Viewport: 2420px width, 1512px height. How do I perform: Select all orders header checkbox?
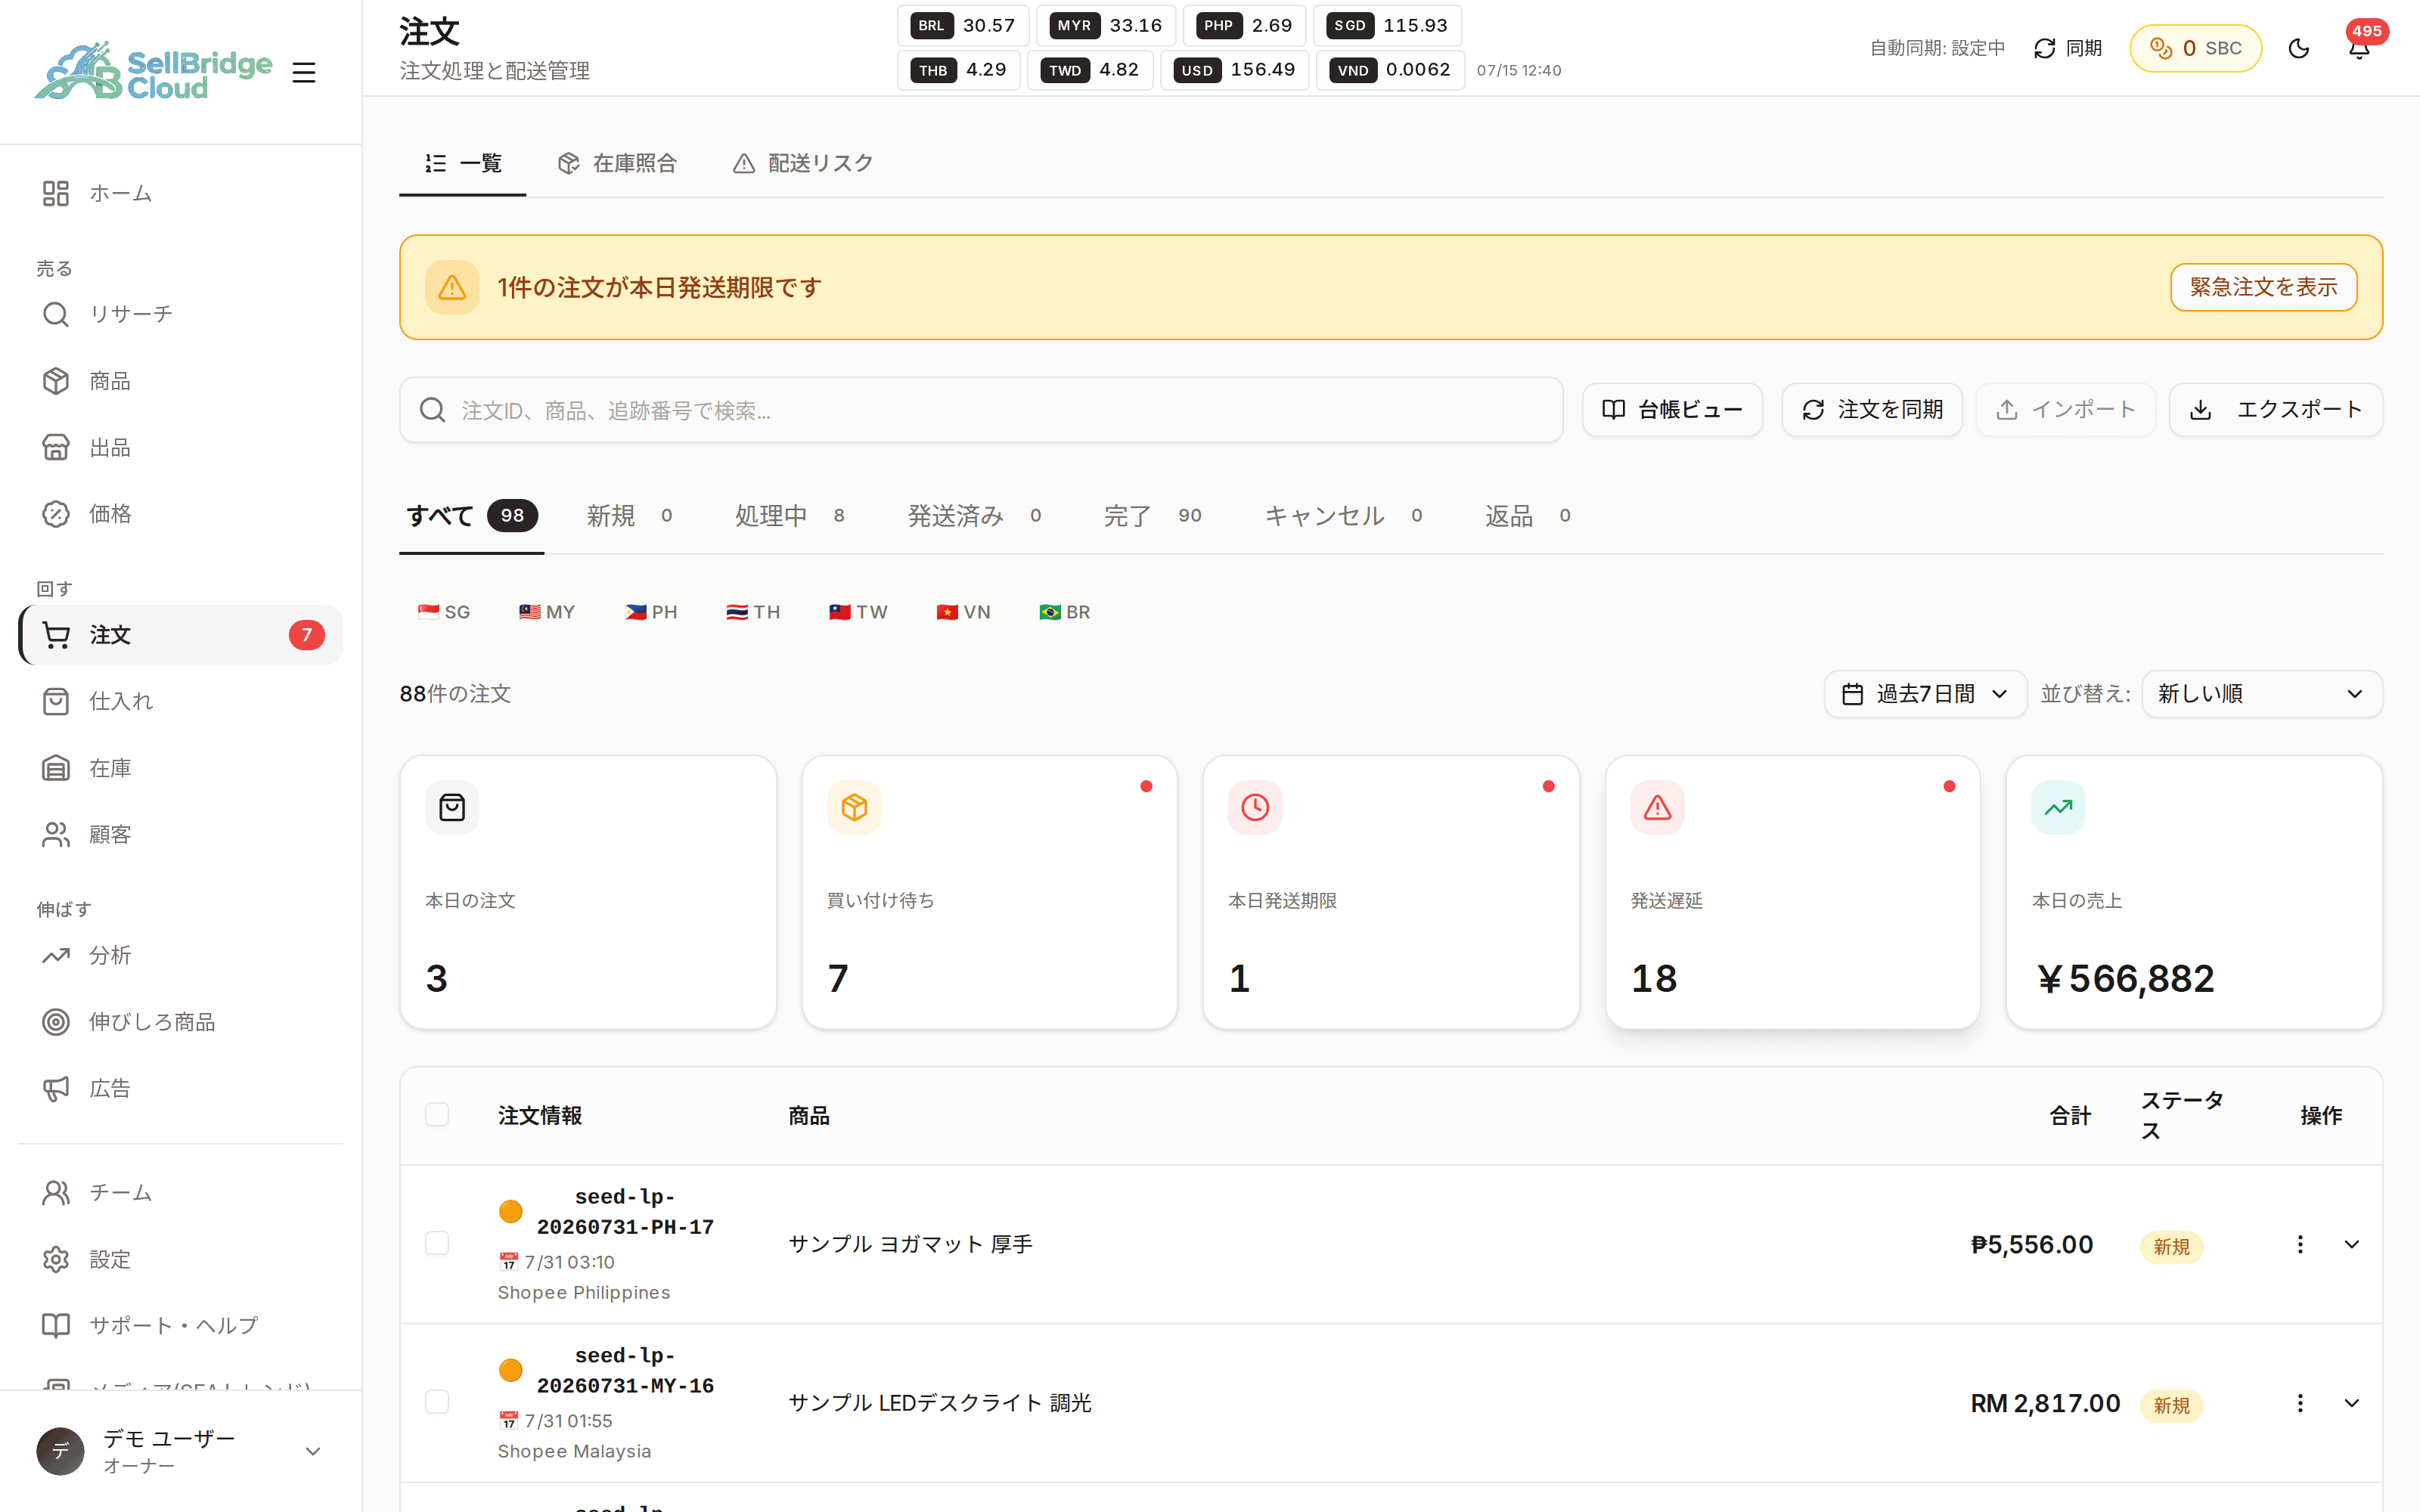tap(437, 1115)
